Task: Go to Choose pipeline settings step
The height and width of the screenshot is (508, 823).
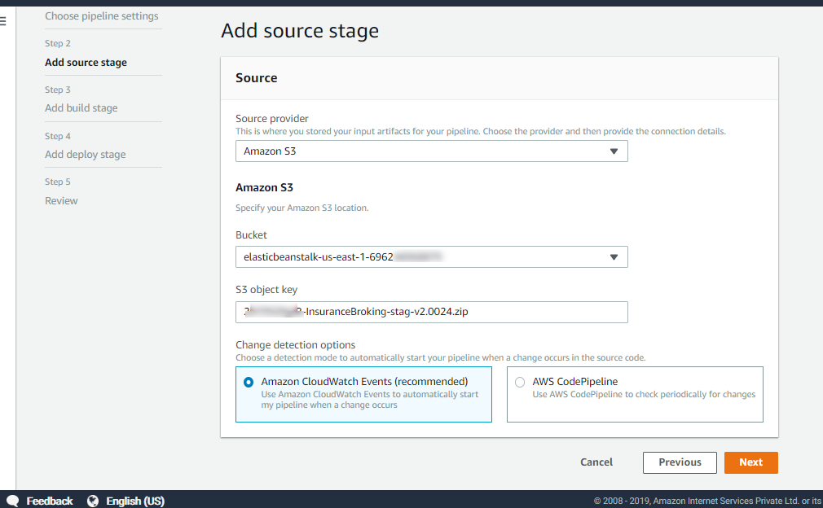Action: [102, 16]
